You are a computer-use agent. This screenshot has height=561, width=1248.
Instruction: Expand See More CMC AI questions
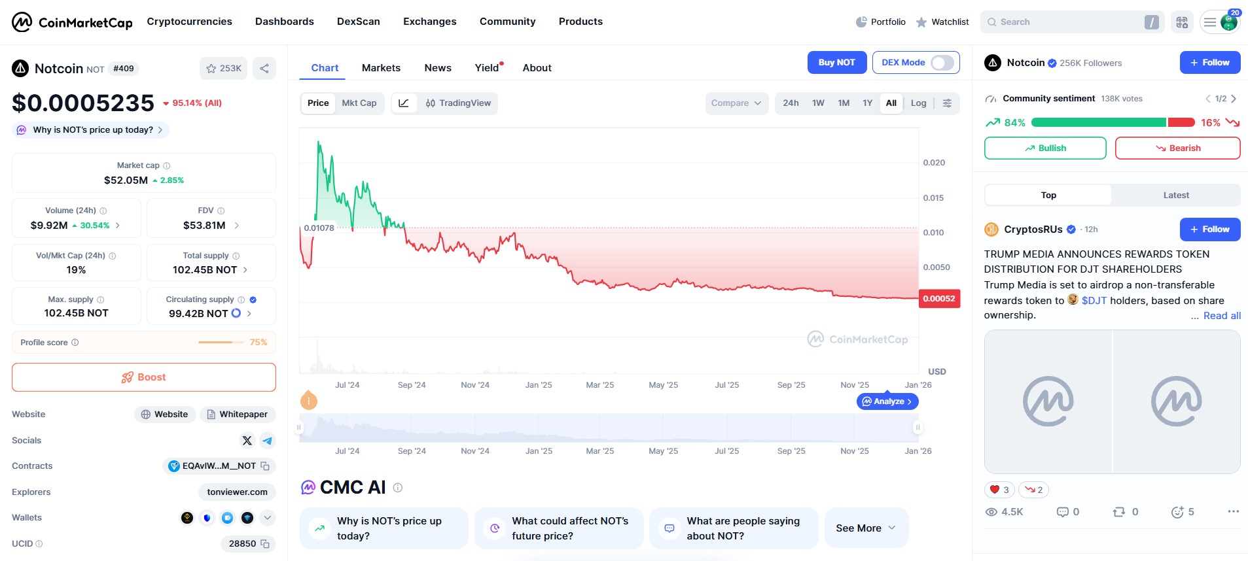pos(865,528)
